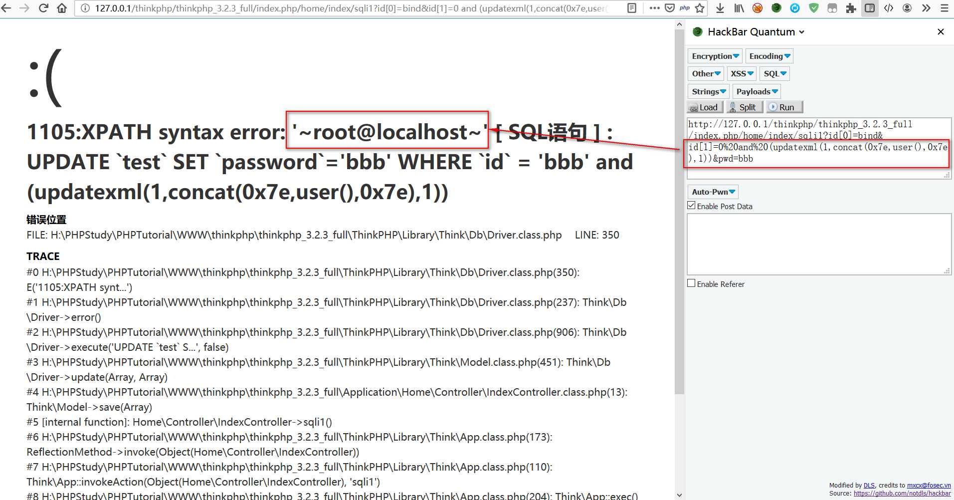Open the browser home page

click(x=62, y=8)
